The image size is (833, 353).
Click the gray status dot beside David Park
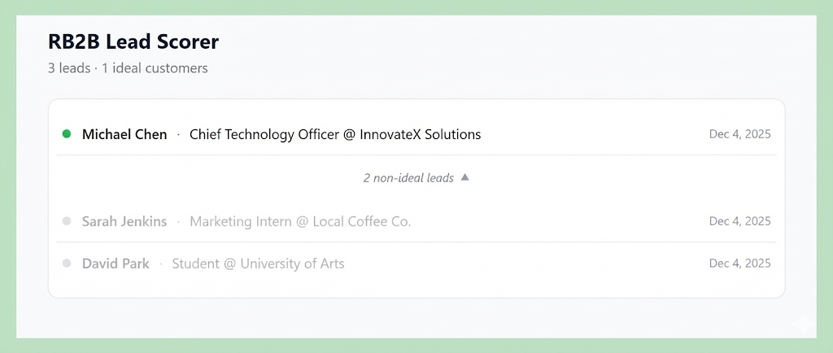pyautogui.click(x=67, y=264)
